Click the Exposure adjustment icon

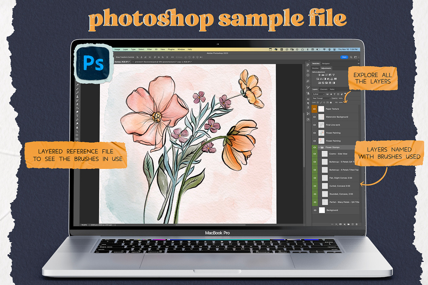(x=330, y=75)
